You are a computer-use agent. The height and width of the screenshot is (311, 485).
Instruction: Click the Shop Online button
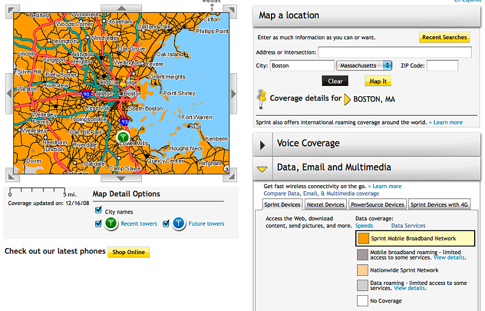coord(129,252)
